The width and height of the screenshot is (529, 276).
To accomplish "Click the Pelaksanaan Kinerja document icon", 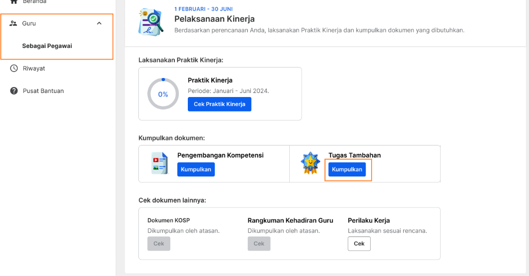I will (x=151, y=22).
